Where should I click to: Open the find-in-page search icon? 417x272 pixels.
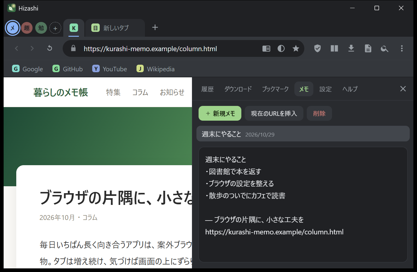(x=384, y=48)
